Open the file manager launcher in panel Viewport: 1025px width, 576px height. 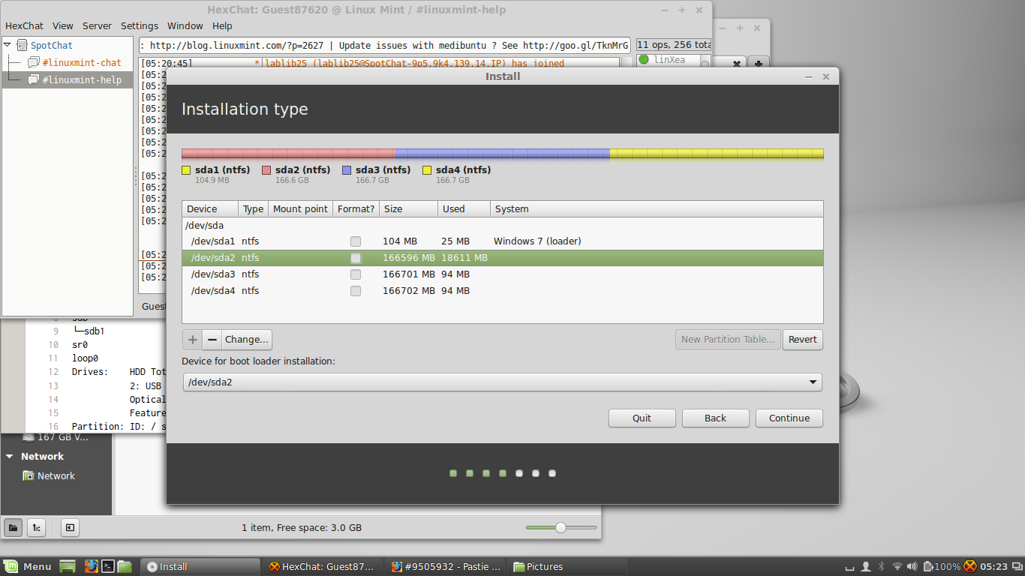coord(125,566)
